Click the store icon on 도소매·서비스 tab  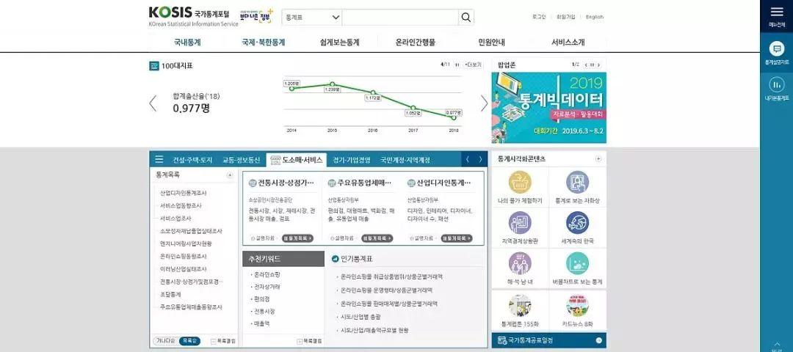[275, 160]
